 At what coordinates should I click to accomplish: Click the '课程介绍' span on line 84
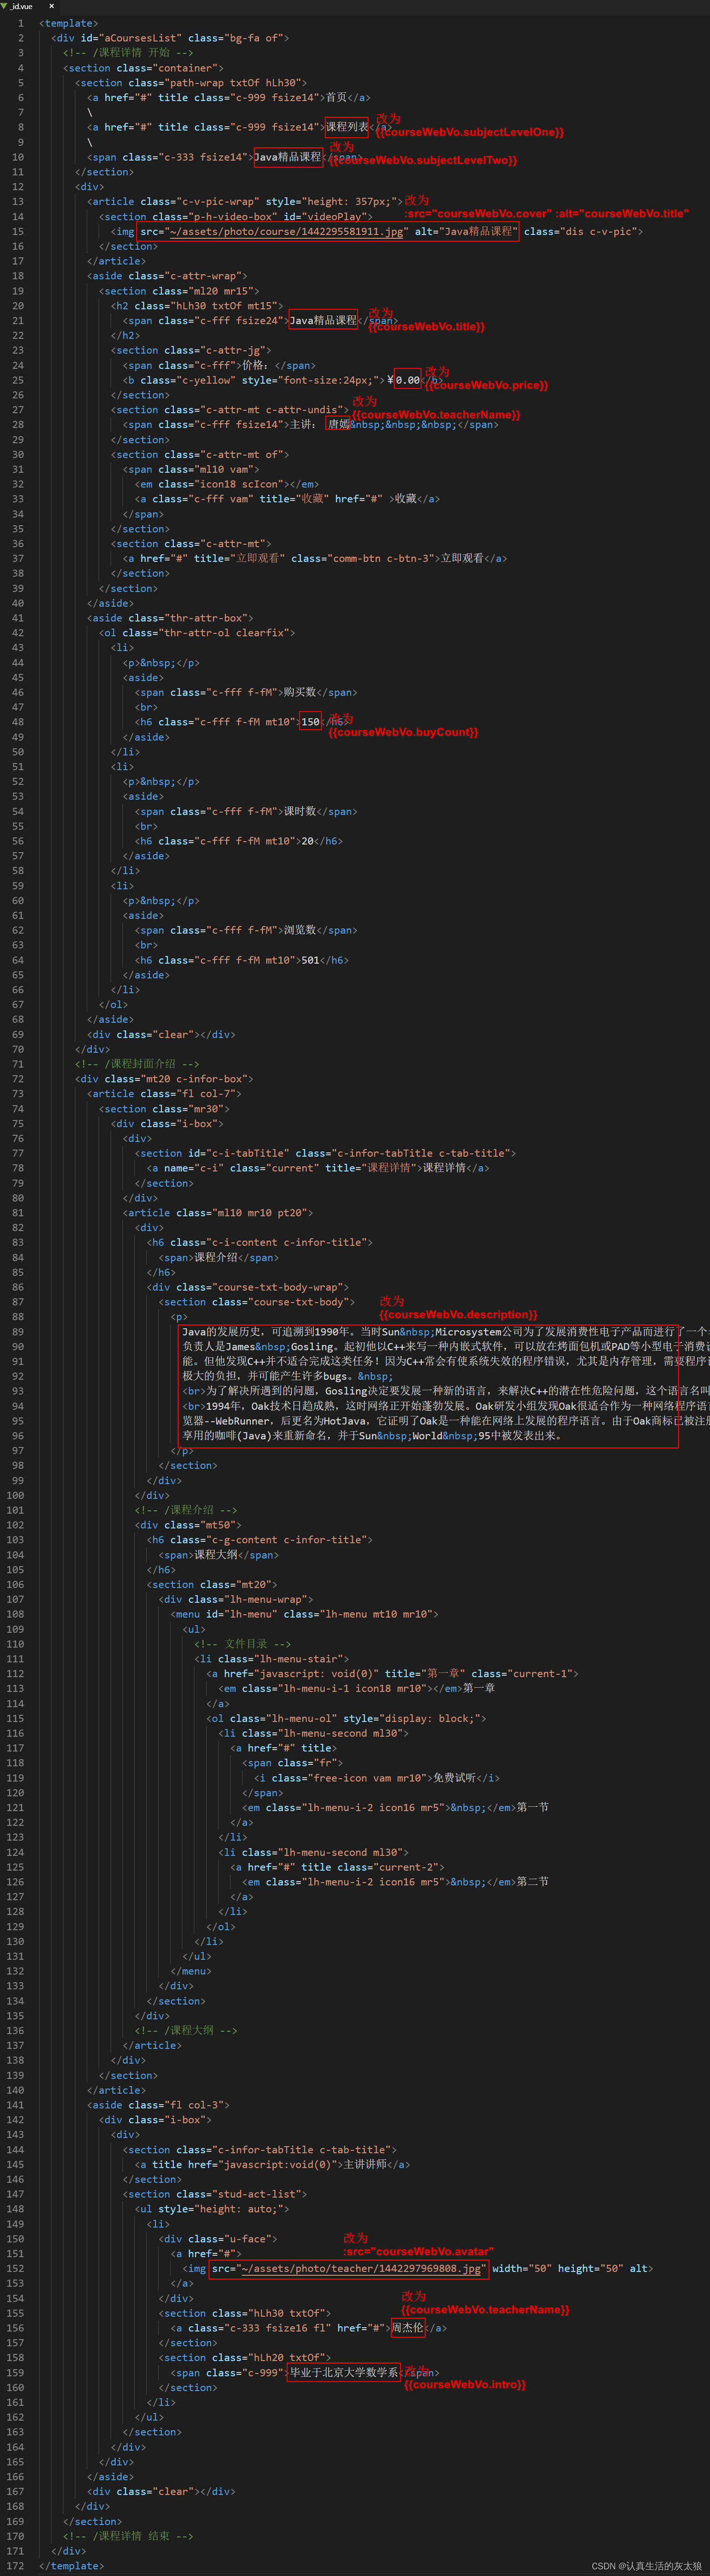point(216,1257)
